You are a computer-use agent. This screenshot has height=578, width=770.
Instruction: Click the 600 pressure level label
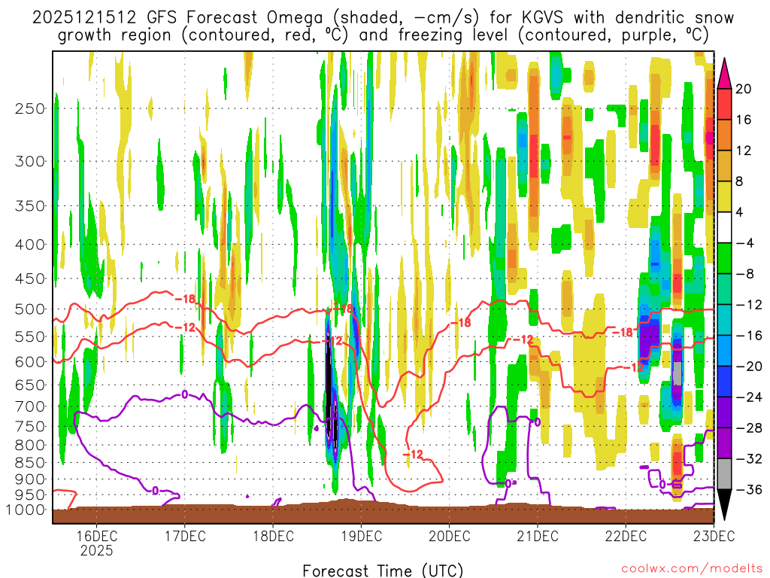point(30,362)
